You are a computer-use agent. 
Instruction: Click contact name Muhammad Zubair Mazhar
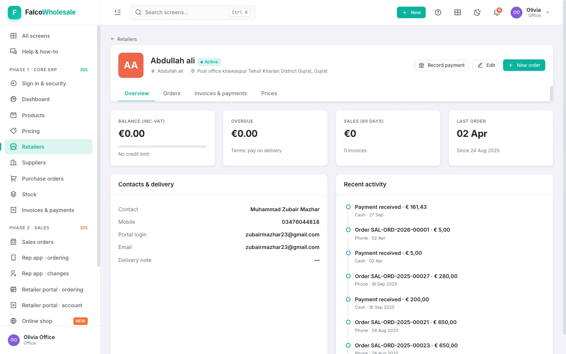[285, 209]
